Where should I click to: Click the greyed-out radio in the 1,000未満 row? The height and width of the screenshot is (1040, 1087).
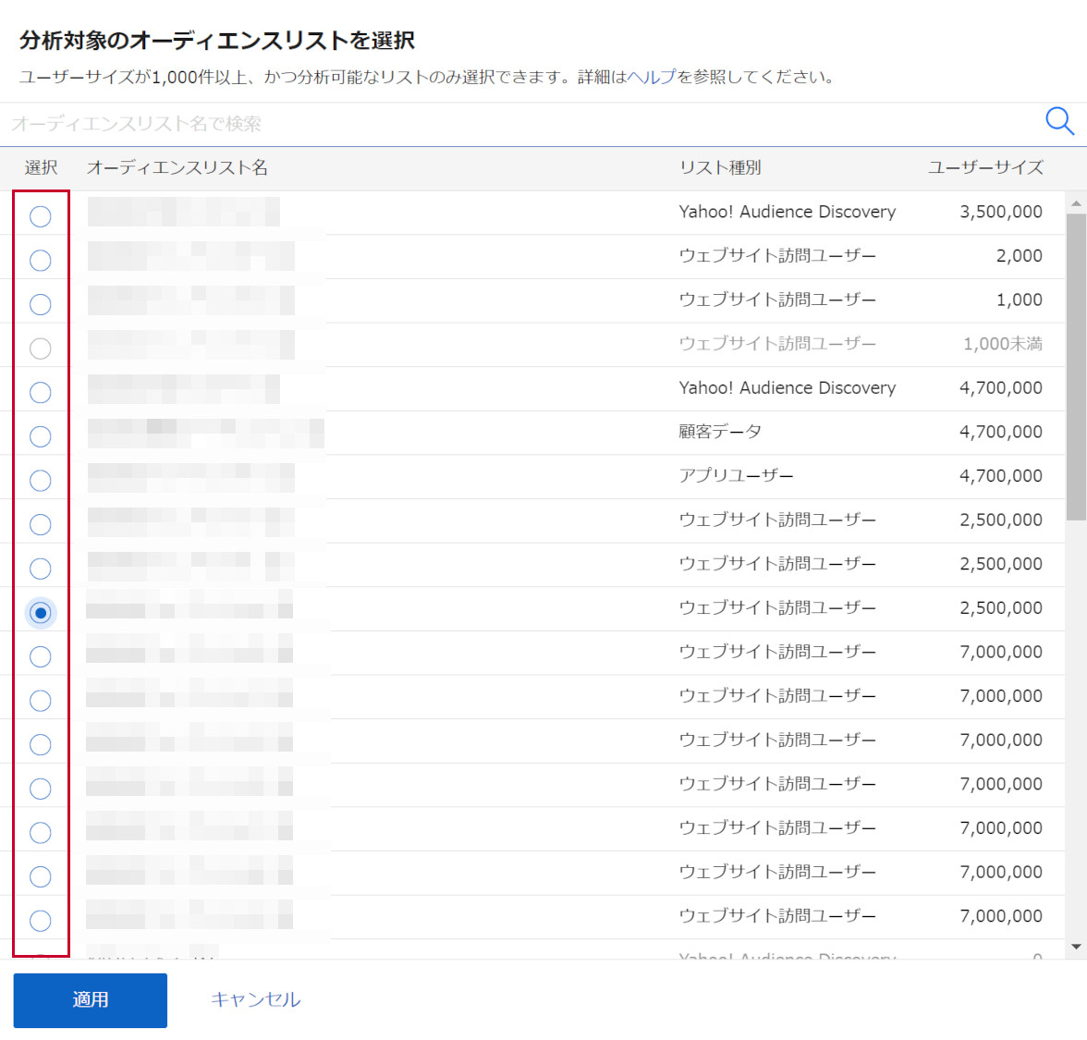[x=41, y=349]
